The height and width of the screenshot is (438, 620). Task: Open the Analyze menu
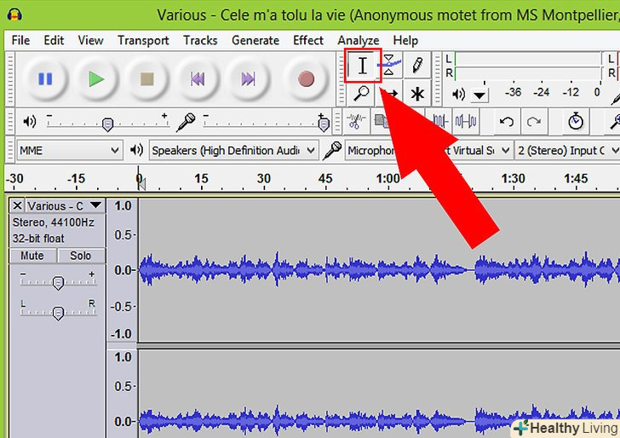[x=359, y=40]
